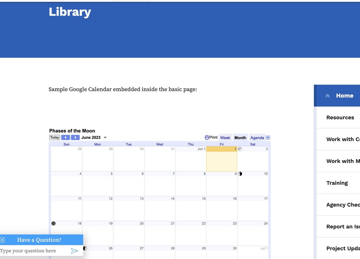This screenshot has width=360, height=259.
Task: Close the Have a Question chat box
Action: [2, 240]
